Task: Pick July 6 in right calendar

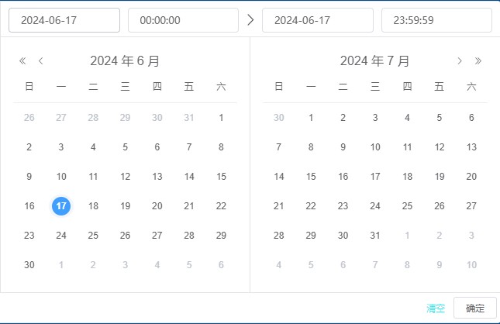Action: click(x=471, y=118)
